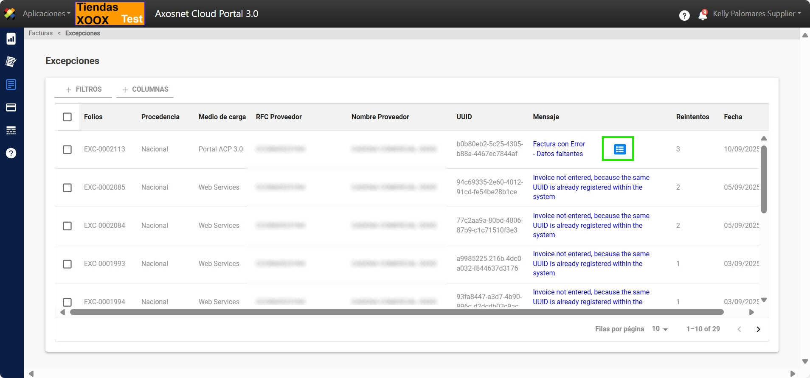Open the dashboard chart icon in sidebar
The height and width of the screenshot is (378, 810).
coord(11,39)
